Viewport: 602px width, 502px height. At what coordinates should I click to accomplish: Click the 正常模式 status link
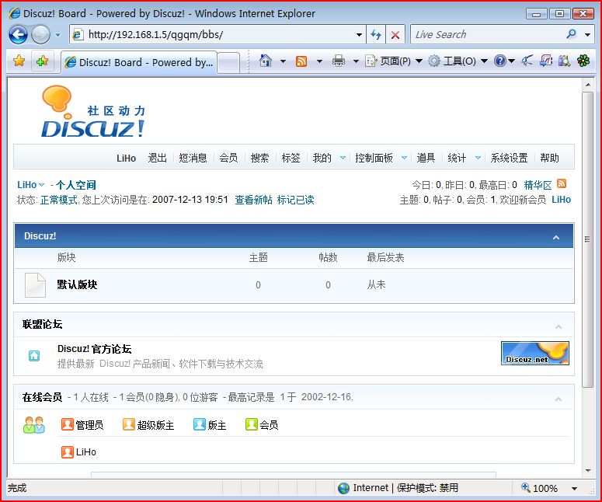tap(59, 200)
